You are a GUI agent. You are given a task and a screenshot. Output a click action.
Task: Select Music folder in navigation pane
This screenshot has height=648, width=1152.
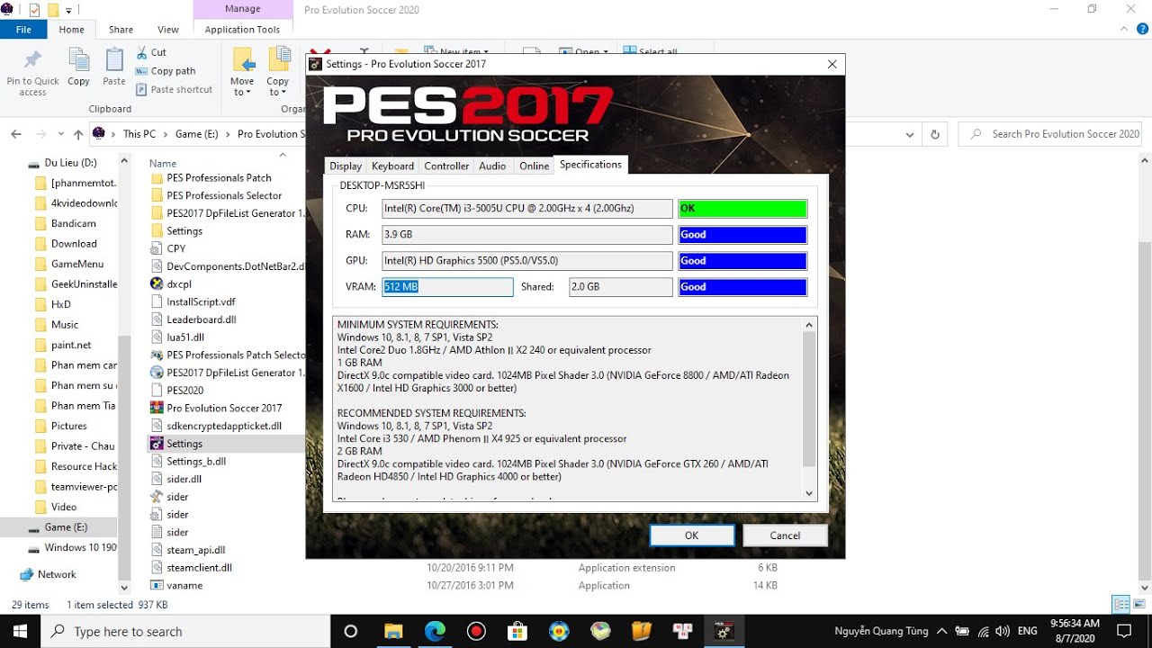coord(65,325)
